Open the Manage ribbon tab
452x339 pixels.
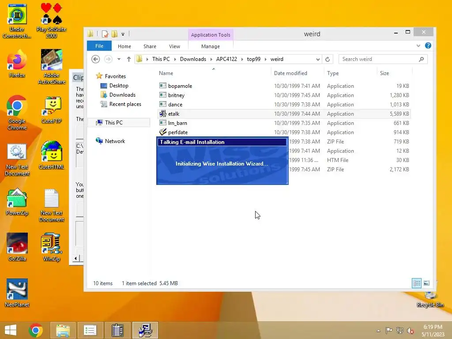tap(211, 46)
